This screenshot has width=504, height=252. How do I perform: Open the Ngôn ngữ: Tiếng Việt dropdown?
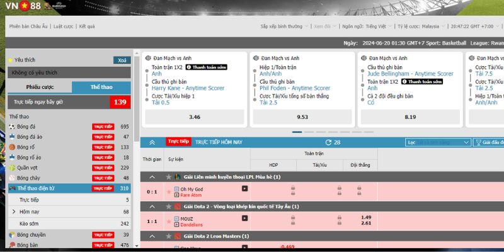[x=367, y=26]
